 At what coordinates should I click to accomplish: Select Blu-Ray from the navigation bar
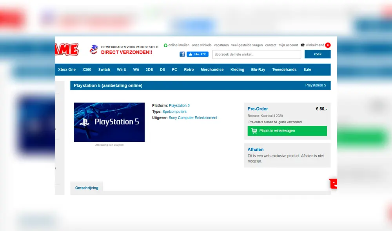258,69
